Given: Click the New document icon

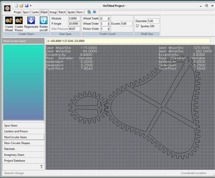Looking at the screenshot, I should point(16,6).
